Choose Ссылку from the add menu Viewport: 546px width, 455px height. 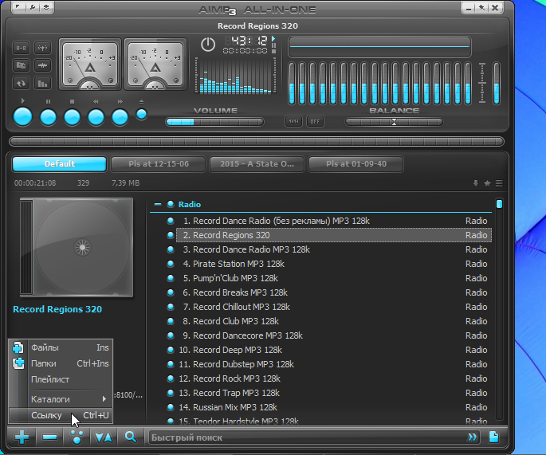46,415
